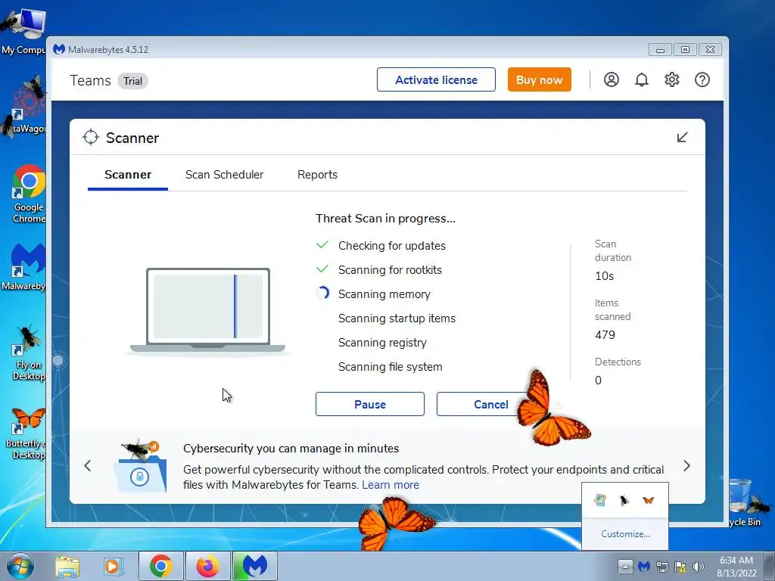
Task: Open File Explorer from the taskbar
Action: click(x=67, y=567)
